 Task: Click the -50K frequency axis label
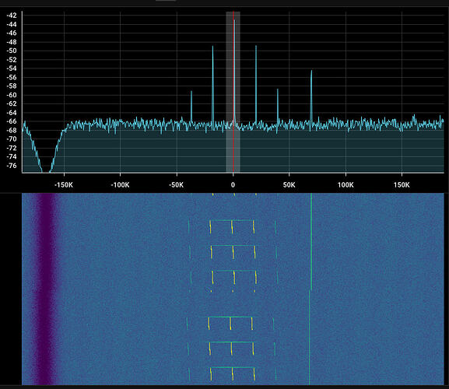click(176, 185)
